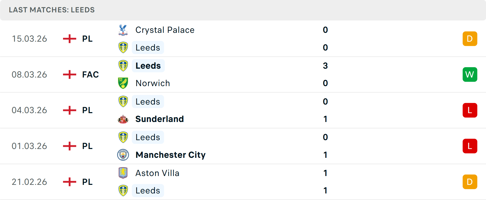This screenshot has height=200, width=486.
Task: Open the Norwich team name
Action: (153, 83)
